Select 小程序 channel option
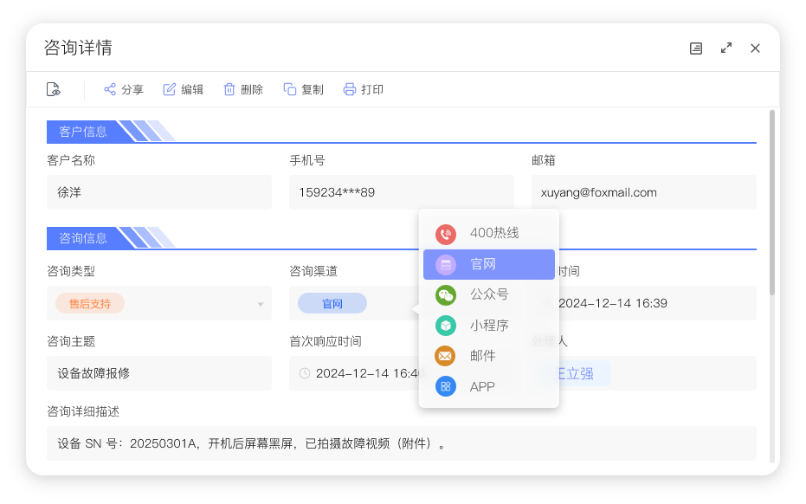 [489, 326]
